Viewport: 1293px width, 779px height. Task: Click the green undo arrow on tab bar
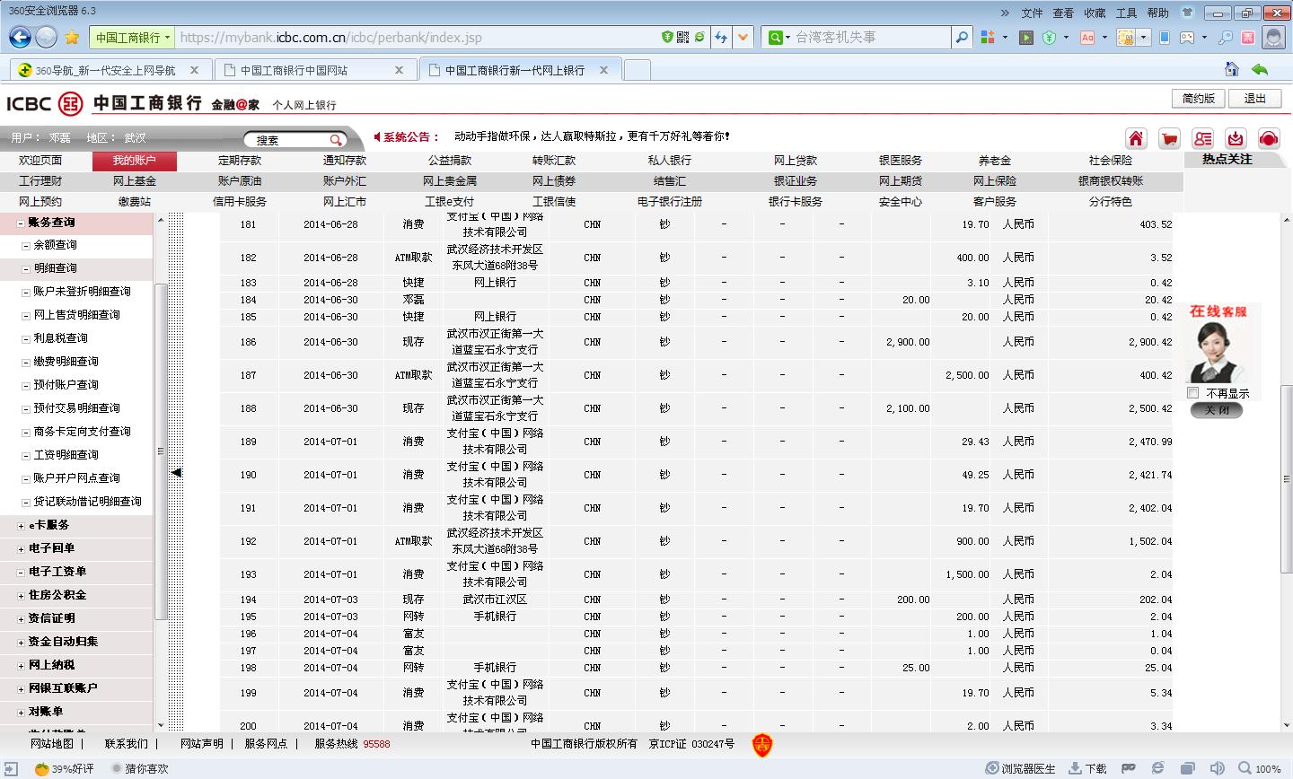tap(1260, 69)
